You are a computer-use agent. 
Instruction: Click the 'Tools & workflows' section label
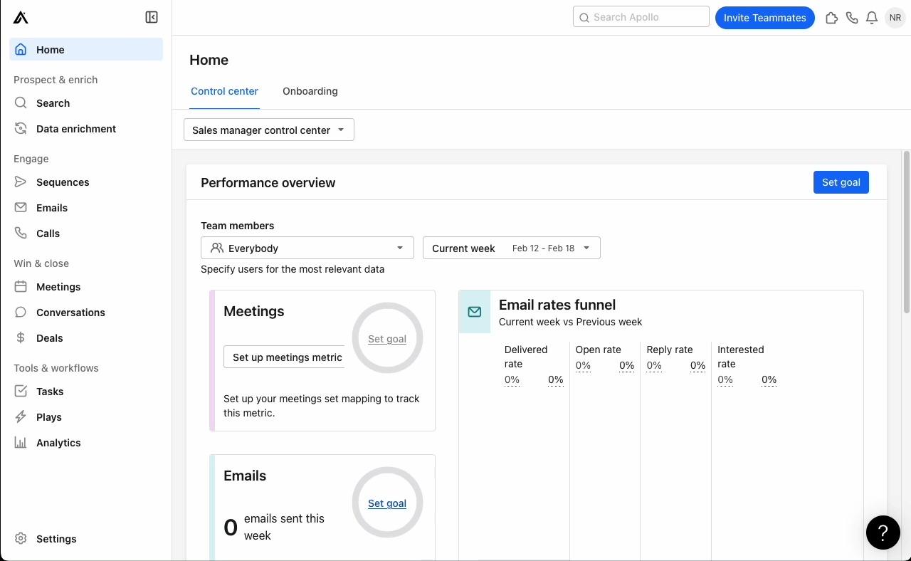coord(56,368)
